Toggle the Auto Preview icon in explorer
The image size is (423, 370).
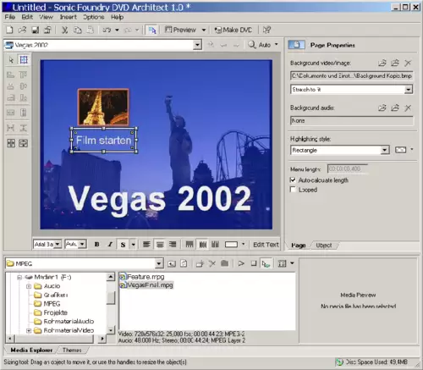266,263
